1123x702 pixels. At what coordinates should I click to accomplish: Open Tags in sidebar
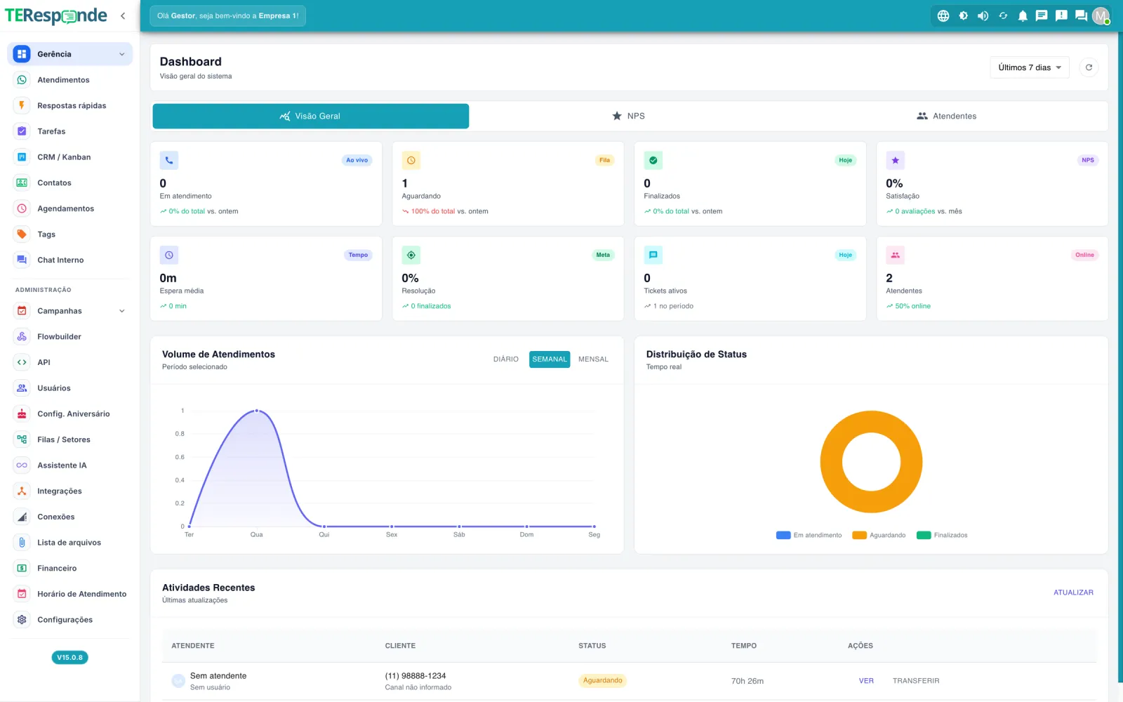[69, 234]
